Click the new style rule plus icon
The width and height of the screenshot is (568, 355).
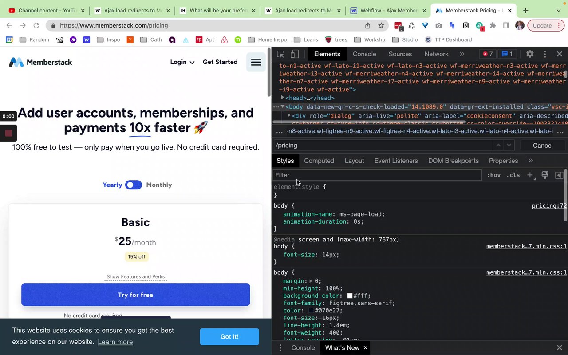(x=530, y=175)
